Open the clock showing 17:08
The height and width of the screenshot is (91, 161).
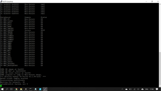(x=152, y=89)
